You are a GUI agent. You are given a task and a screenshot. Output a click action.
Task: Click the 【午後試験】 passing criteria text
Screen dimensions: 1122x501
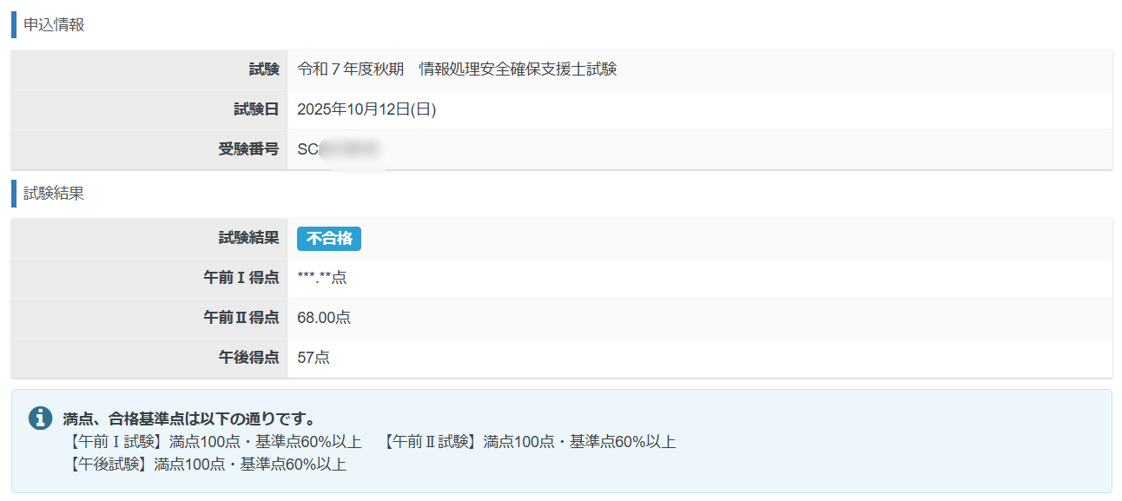pyautogui.click(x=208, y=465)
